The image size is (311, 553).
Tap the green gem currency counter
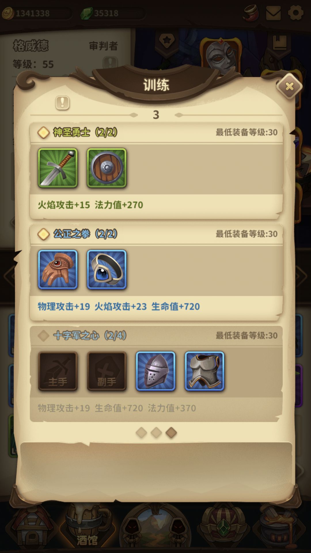pyautogui.click(x=112, y=13)
